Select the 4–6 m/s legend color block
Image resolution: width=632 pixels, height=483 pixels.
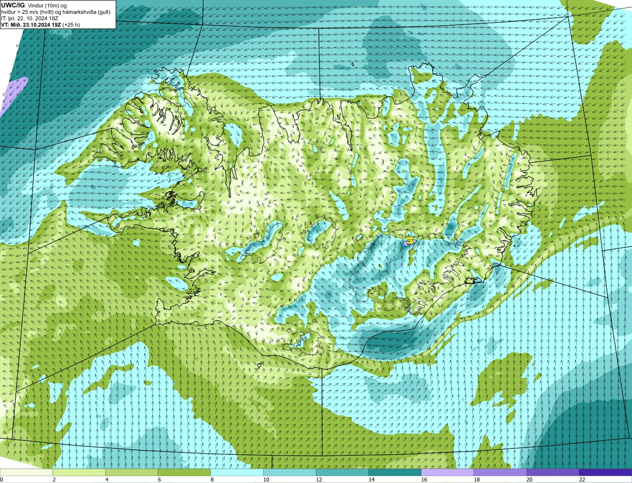click(132, 472)
